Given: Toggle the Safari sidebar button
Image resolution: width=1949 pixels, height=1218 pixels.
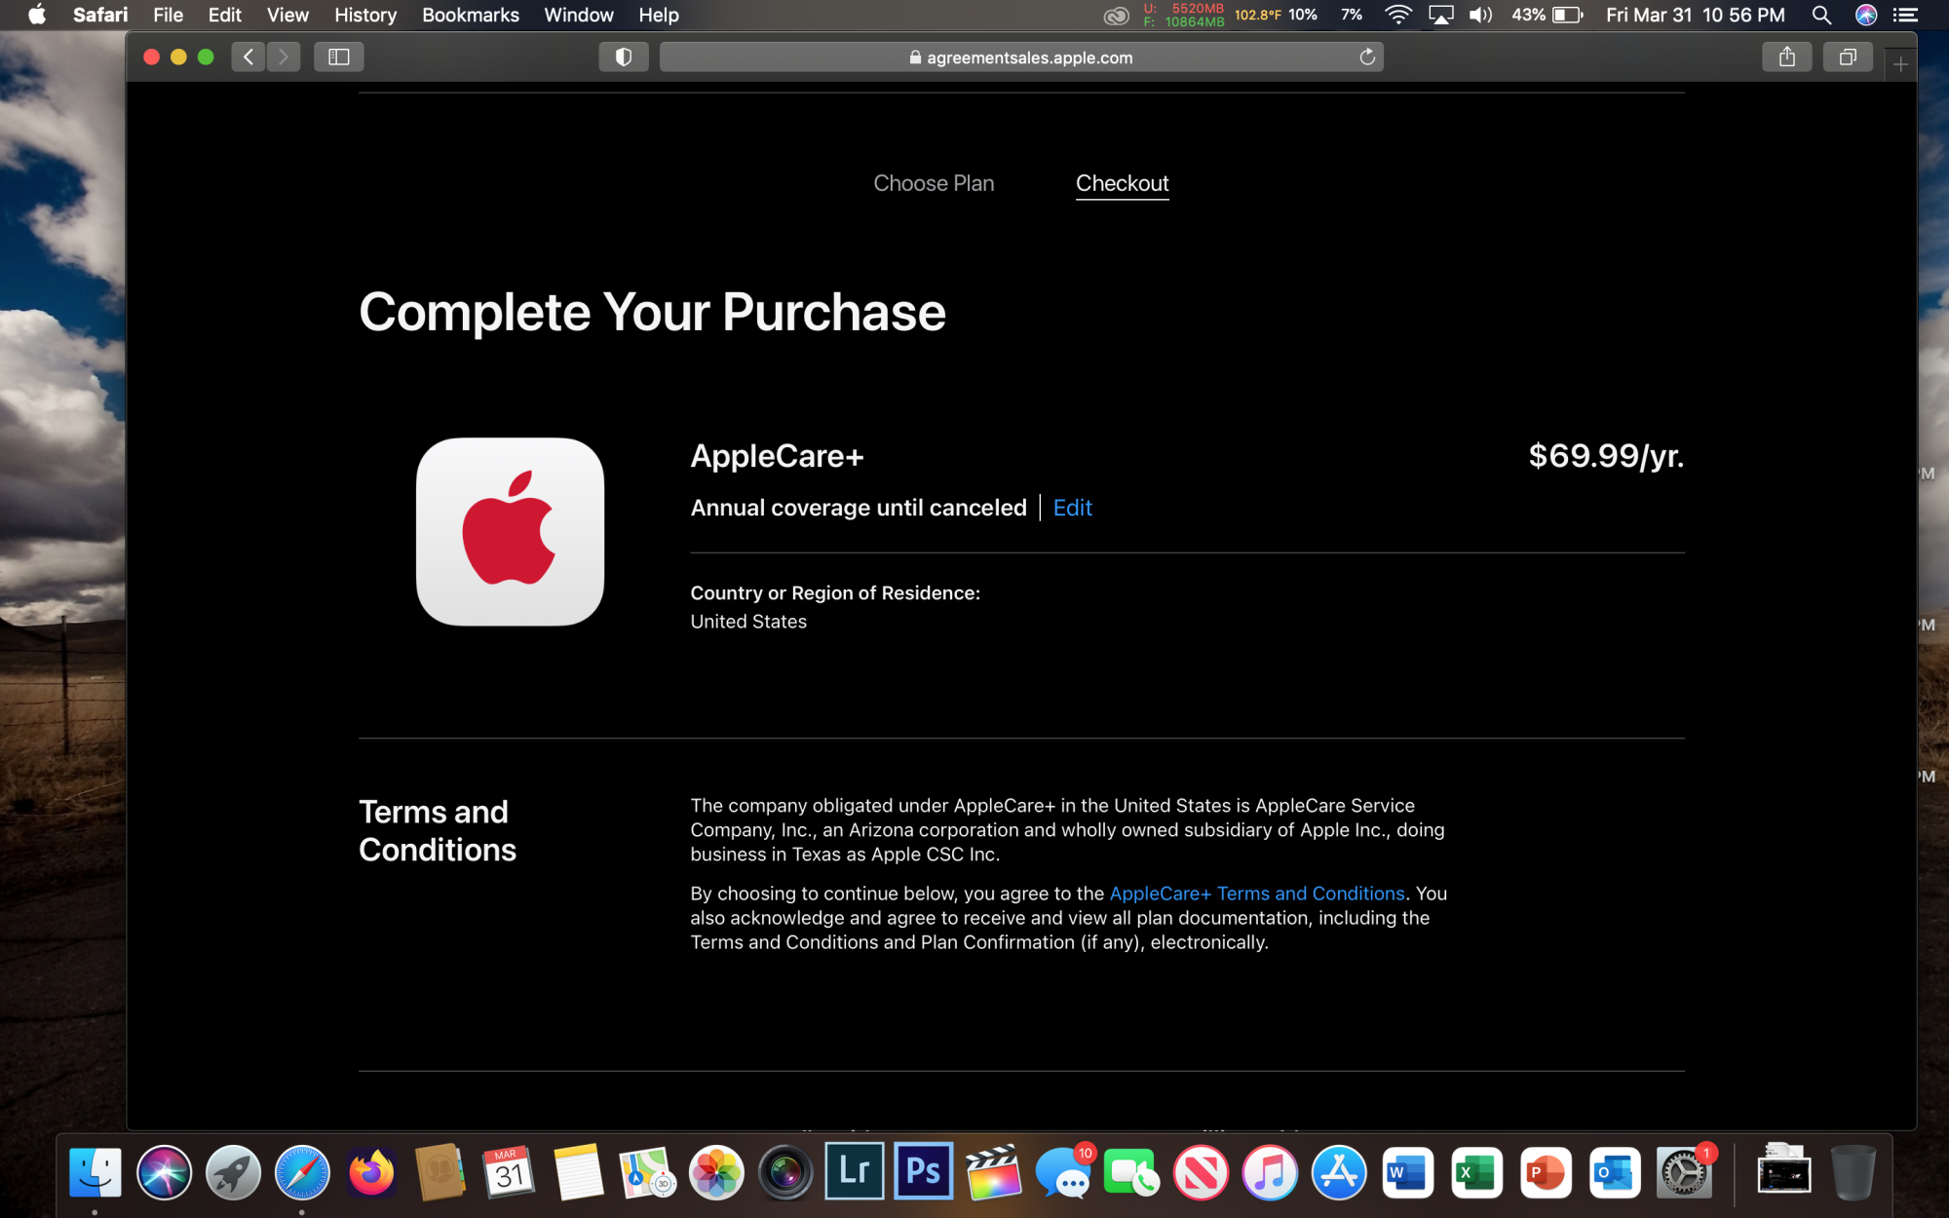Looking at the screenshot, I should pos(338,57).
